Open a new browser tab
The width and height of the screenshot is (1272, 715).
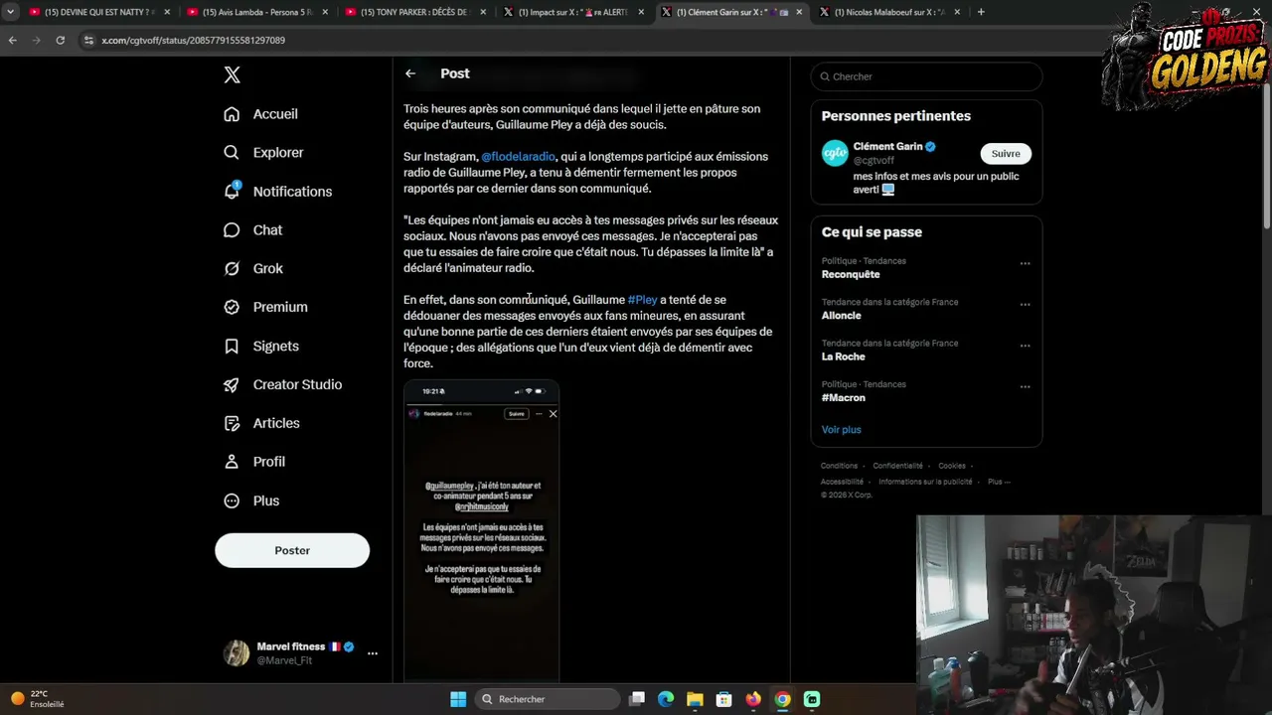pyautogui.click(x=981, y=12)
